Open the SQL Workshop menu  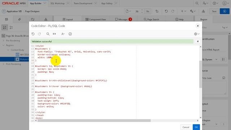click(x=57, y=3)
